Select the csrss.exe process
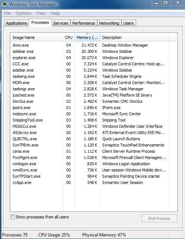Image resolution: width=185 pixels, height=239 pixels. pyautogui.click(x=90, y=151)
